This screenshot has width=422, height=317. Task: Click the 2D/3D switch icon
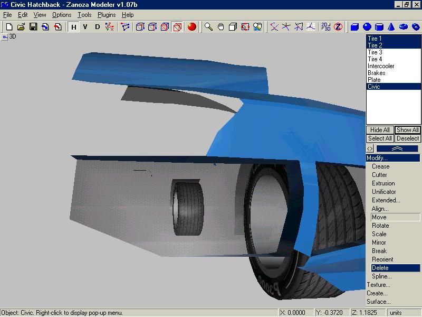(x=325, y=26)
